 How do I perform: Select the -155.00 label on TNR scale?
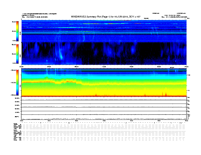click(13, 95)
